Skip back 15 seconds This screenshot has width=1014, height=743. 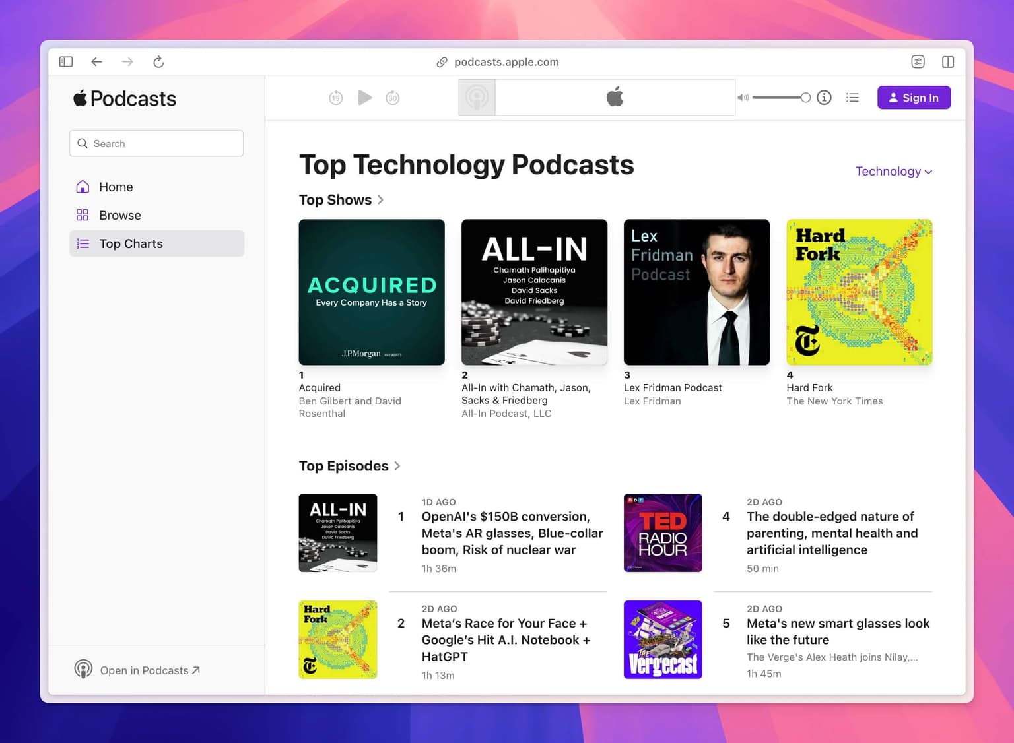(x=336, y=98)
